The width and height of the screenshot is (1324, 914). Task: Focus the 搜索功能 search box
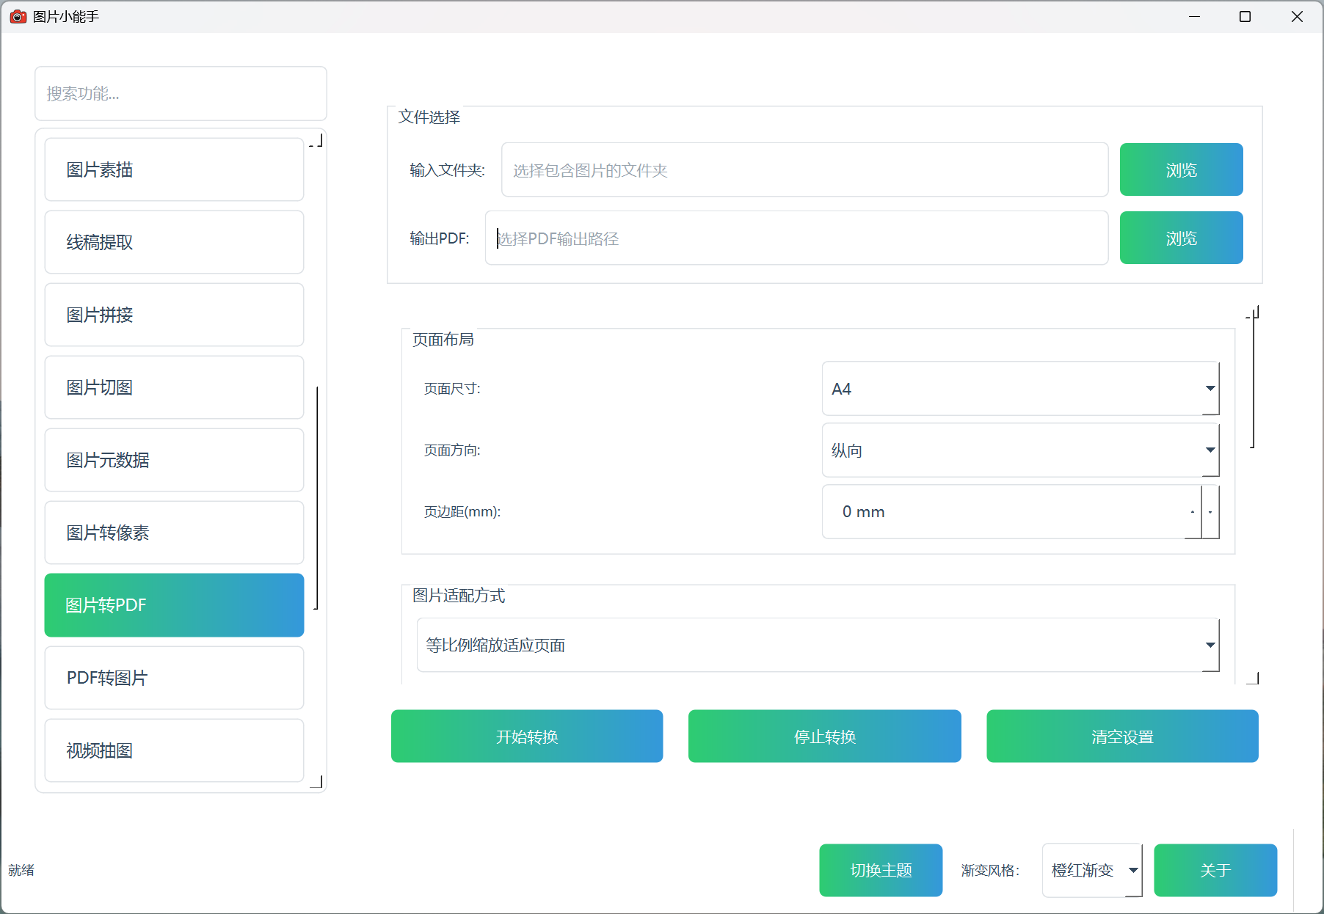coord(181,94)
